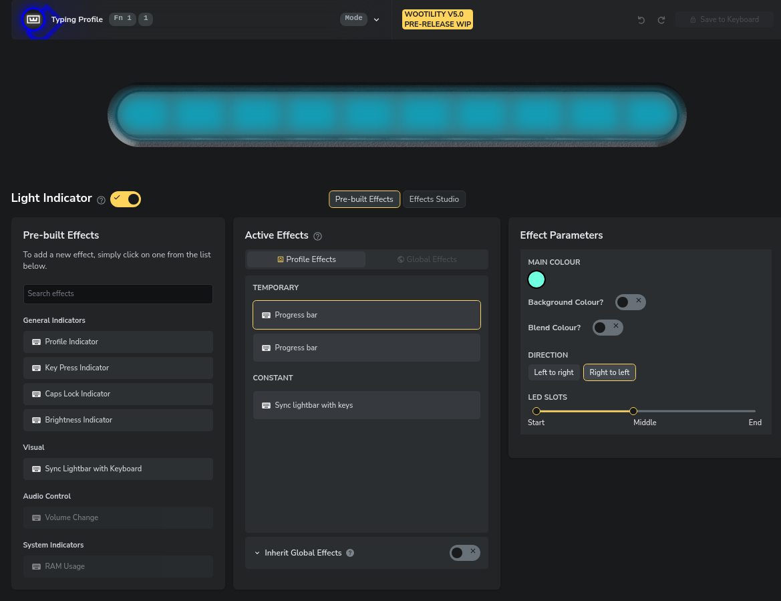This screenshot has height=601, width=781.
Task: Add the Brightness Indicator effect
Action: (x=118, y=420)
